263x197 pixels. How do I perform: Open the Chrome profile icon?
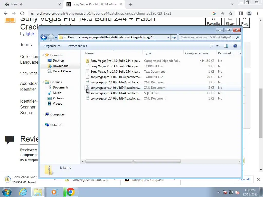click(249, 13)
